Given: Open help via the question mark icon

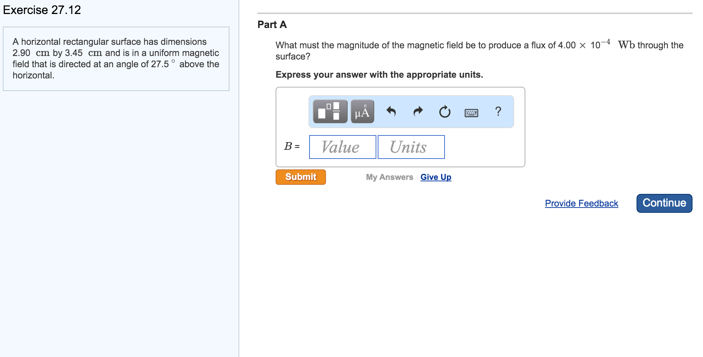Looking at the screenshot, I should coord(498,111).
